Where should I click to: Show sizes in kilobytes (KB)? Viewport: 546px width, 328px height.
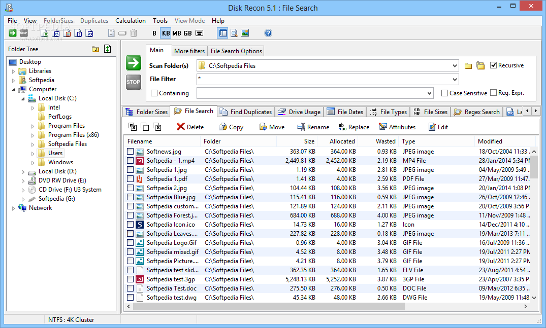point(166,33)
